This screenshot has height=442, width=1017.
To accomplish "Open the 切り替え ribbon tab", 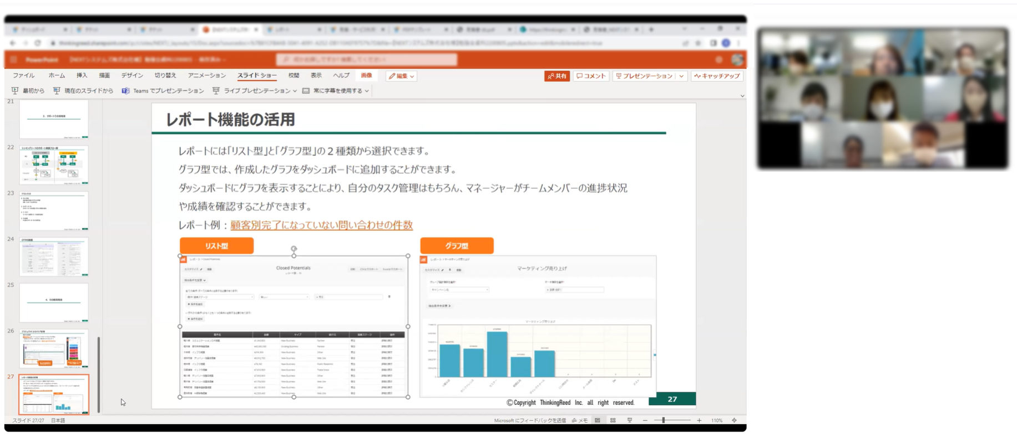I will click(x=165, y=75).
